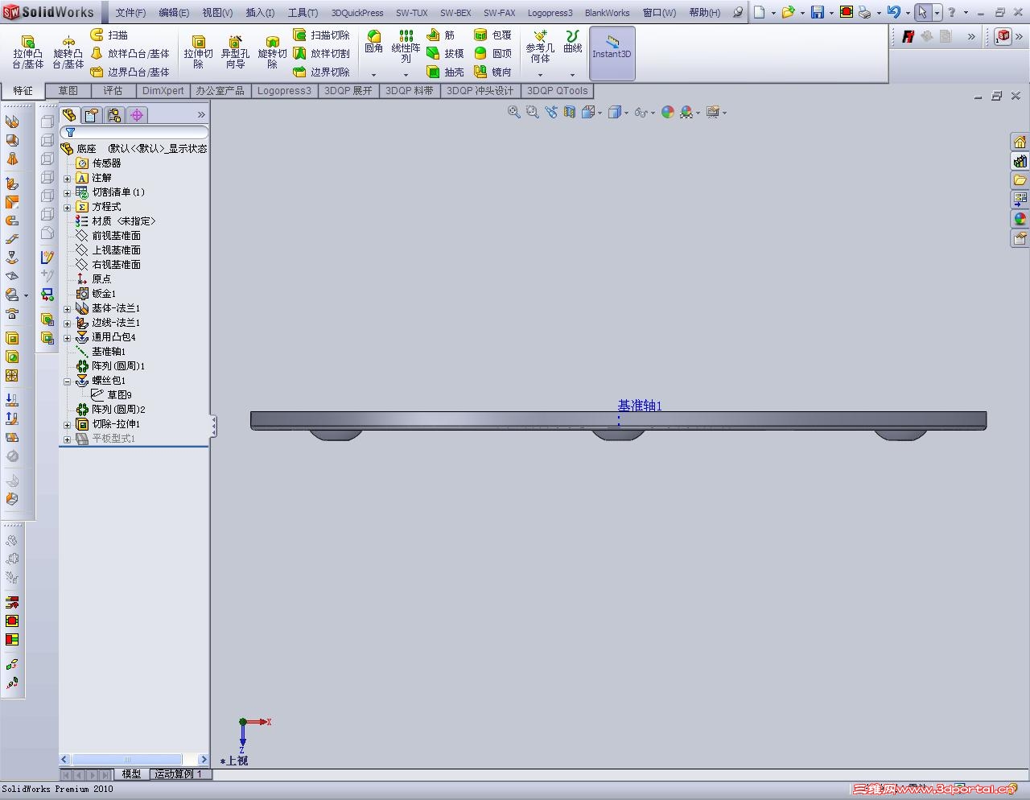Image resolution: width=1030 pixels, height=800 pixels.
Task: Select the 筋 rib tool
Action: 441,35
